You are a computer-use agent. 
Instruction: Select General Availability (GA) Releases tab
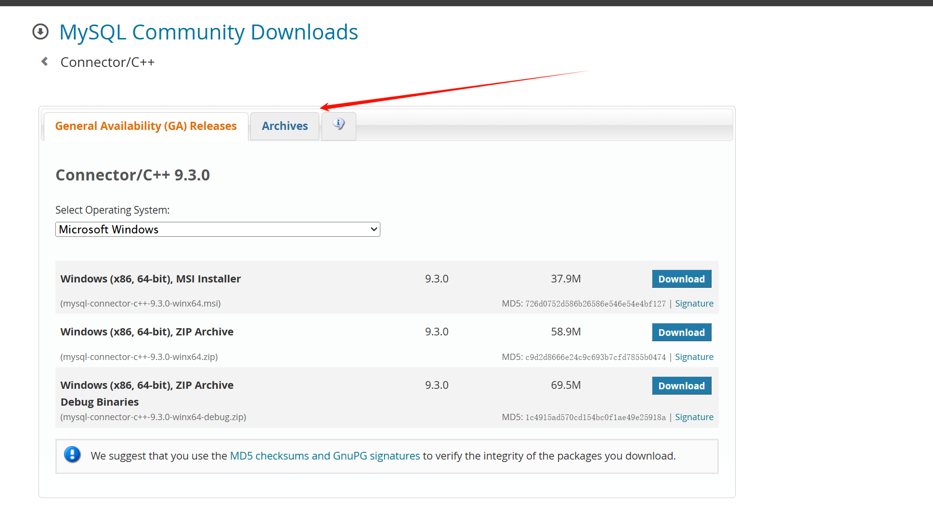146,126
